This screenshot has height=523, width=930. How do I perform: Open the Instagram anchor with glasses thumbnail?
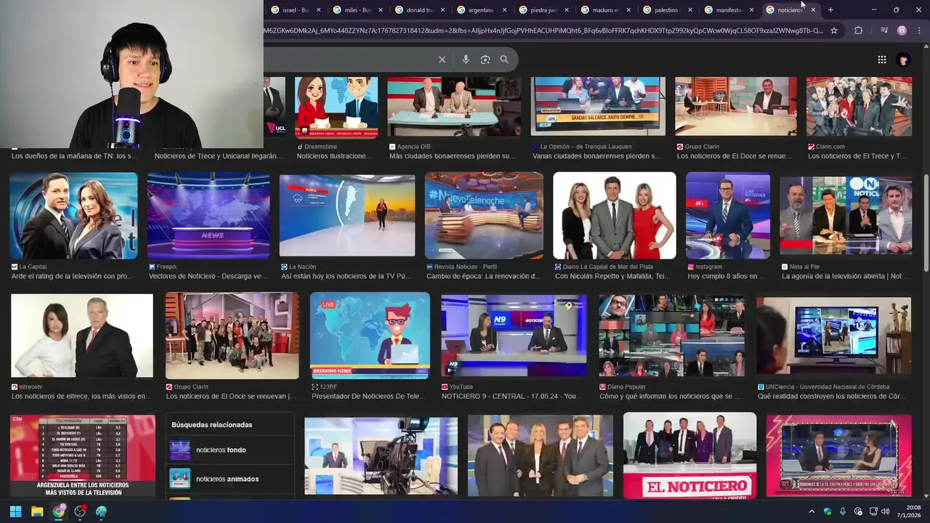(x=728, y=216)
